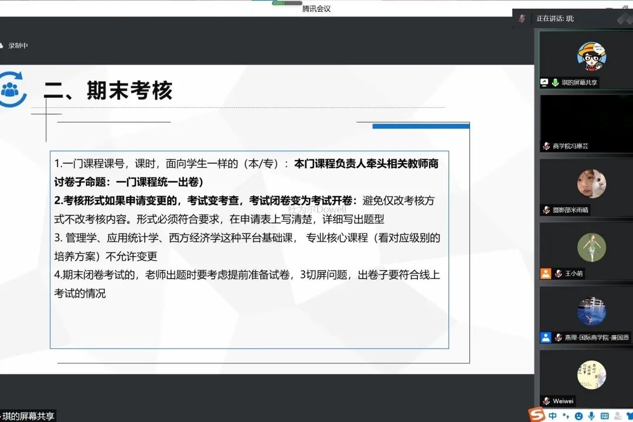
Task: Click the muted mic icon beside 商学院冯琳芸
Action: click(546, 146)
